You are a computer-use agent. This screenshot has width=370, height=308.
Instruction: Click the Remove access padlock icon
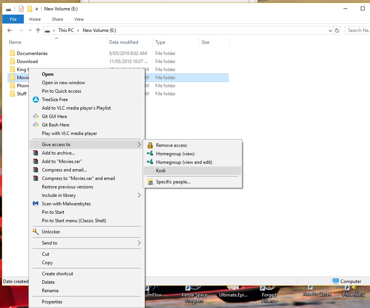tap(150, 145)
